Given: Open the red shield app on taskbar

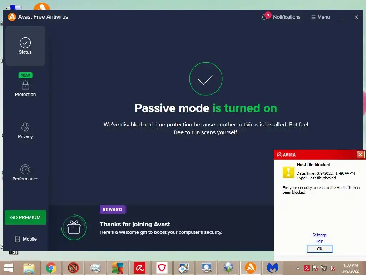Looking at the screenshot, I should [162, 268].
